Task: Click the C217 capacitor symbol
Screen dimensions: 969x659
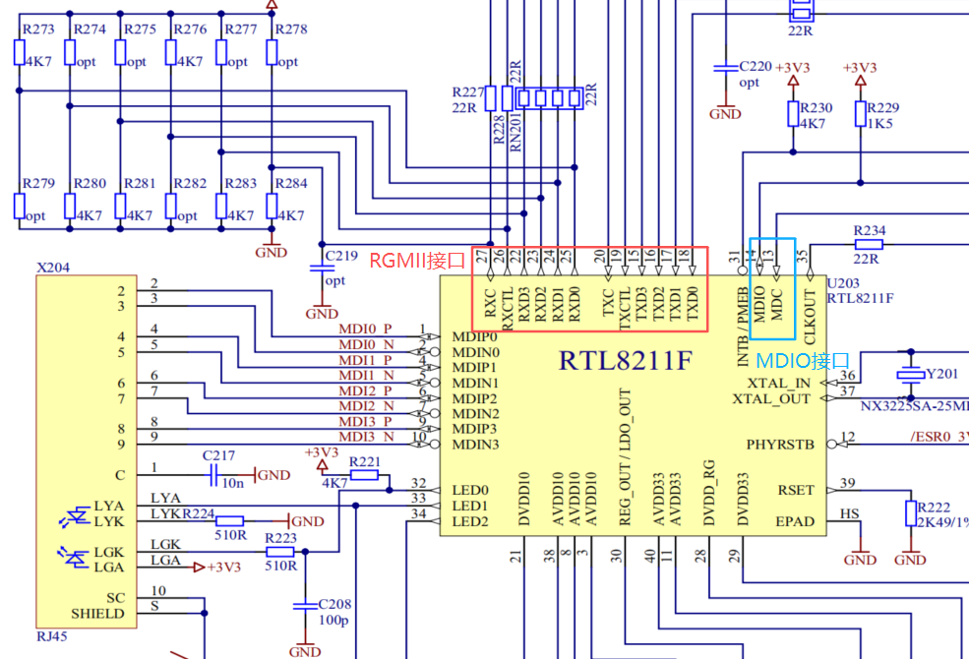Action: [x=213, y=475]
